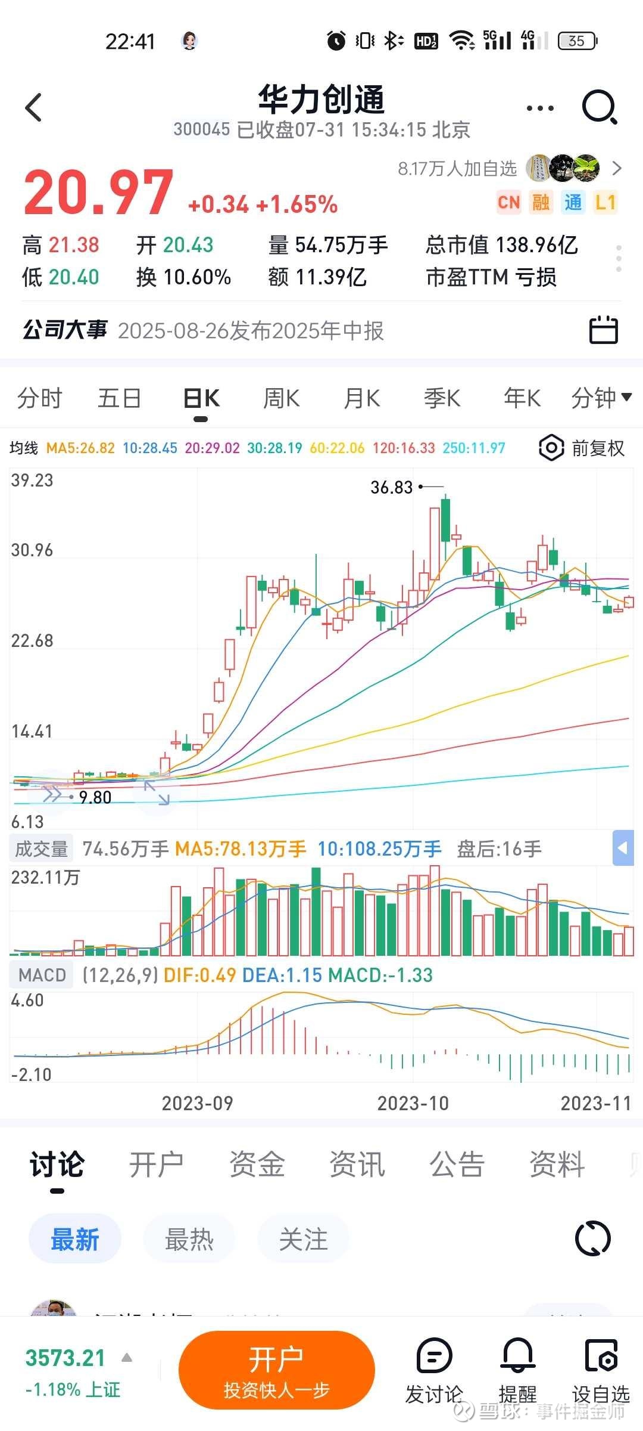Tap the MA5:26.82 moving average value
This screenshot has width=643, height=1431.
[80, 448]
